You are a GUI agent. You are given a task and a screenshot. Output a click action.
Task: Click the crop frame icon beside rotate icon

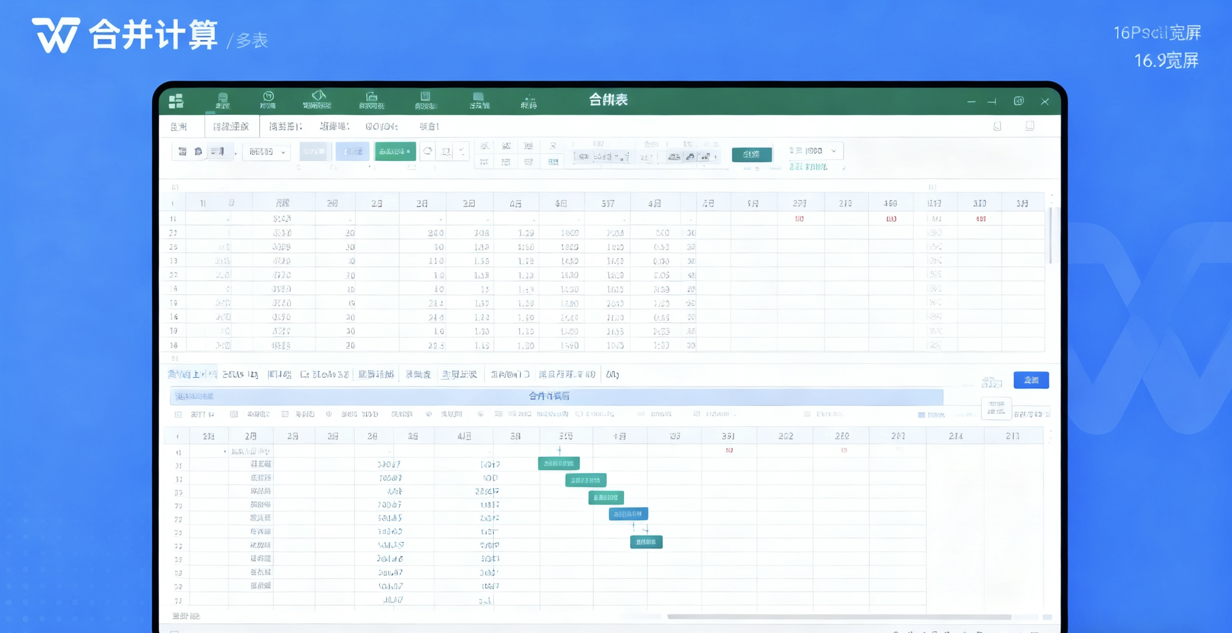(446, 152)
